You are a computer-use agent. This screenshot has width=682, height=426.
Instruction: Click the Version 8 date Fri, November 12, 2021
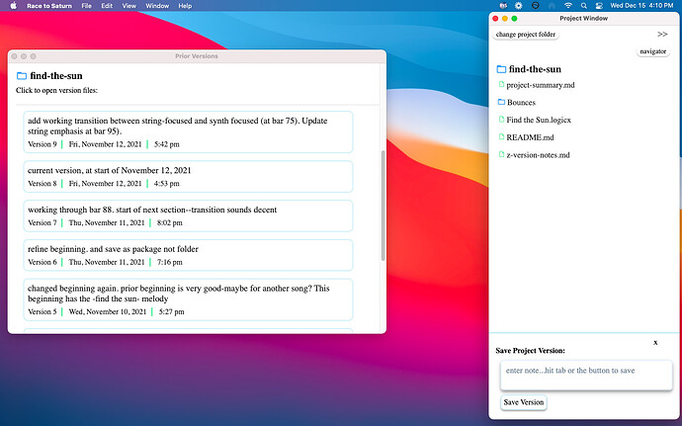(105, 184)
